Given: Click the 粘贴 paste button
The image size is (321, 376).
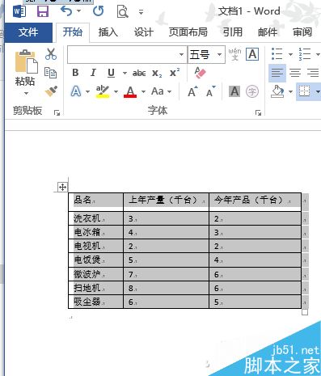Looking at the screenshot, I should click(x=26, y=68).
